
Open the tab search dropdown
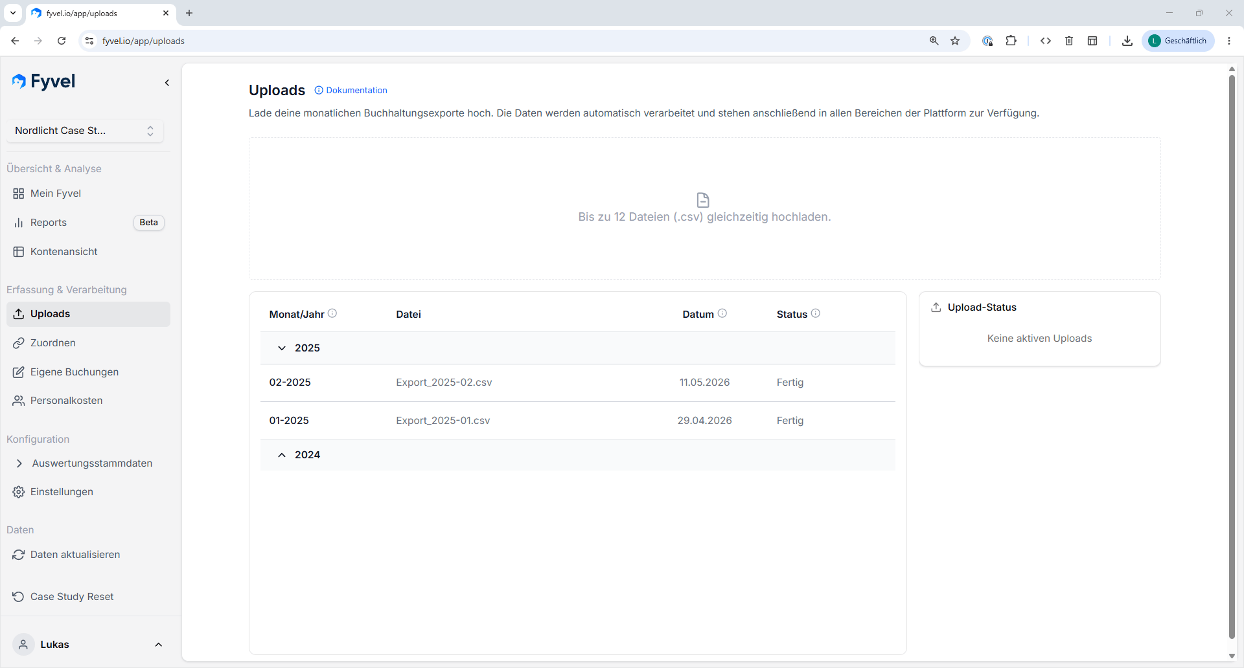pyautogui.click(x=13, y=13)
